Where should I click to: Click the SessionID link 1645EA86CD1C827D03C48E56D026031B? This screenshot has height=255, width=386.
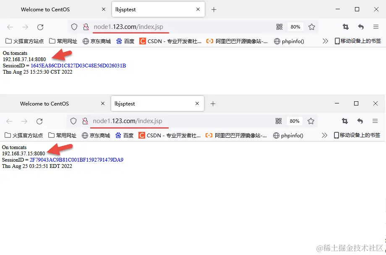click(x=79, y=65)
